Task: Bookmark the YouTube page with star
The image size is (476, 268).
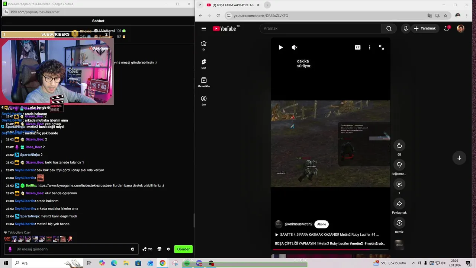Action: click(446, 16)
